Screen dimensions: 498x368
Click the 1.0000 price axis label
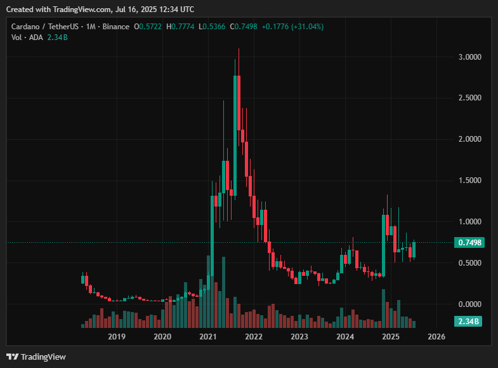[x=469, y=222]
